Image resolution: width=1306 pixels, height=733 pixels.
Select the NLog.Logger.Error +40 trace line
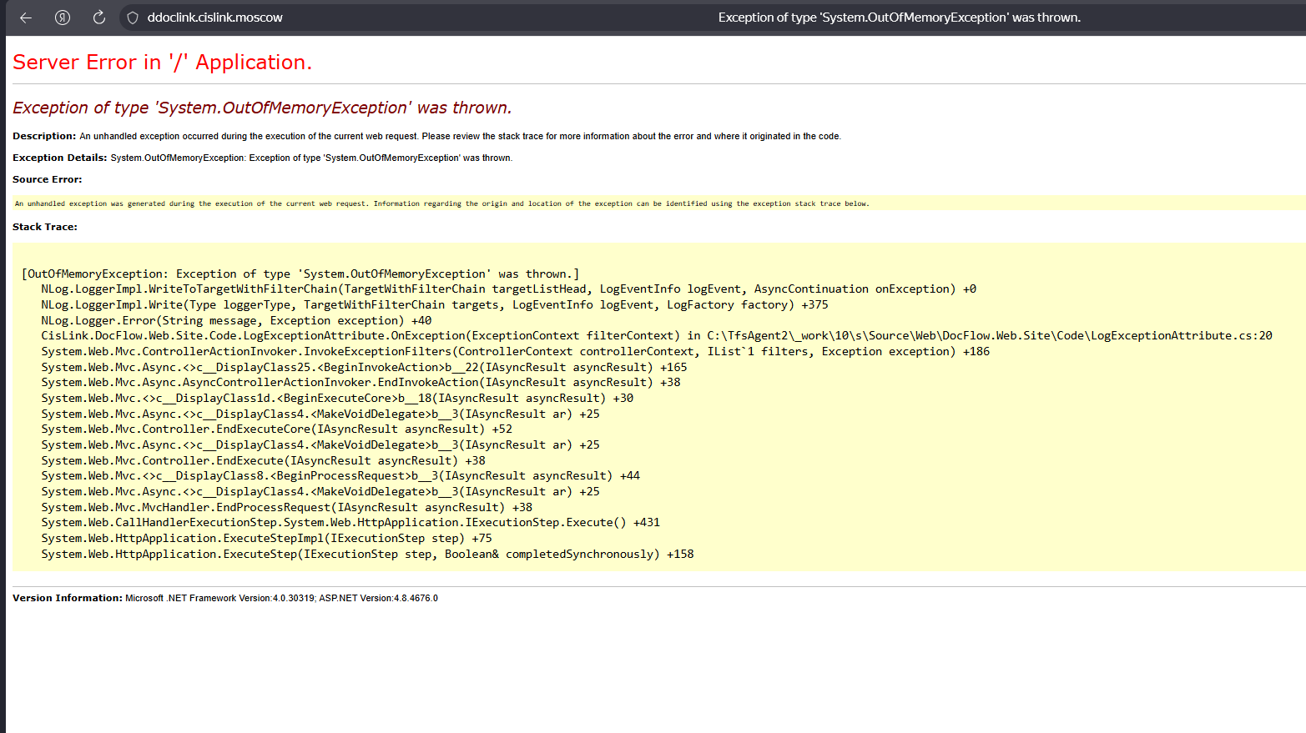236,320
